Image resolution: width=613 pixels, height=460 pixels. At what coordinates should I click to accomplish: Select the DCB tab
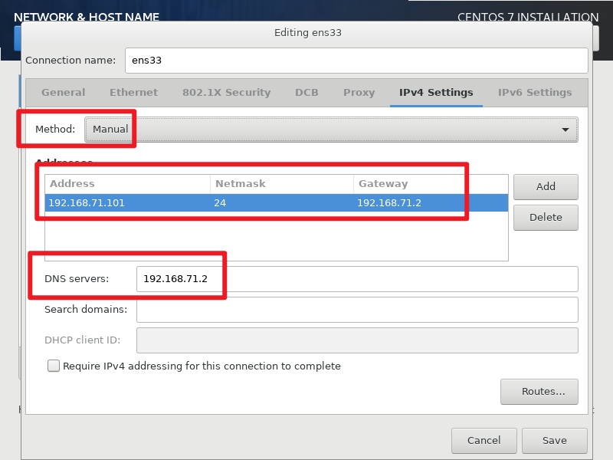coord(306,93)
